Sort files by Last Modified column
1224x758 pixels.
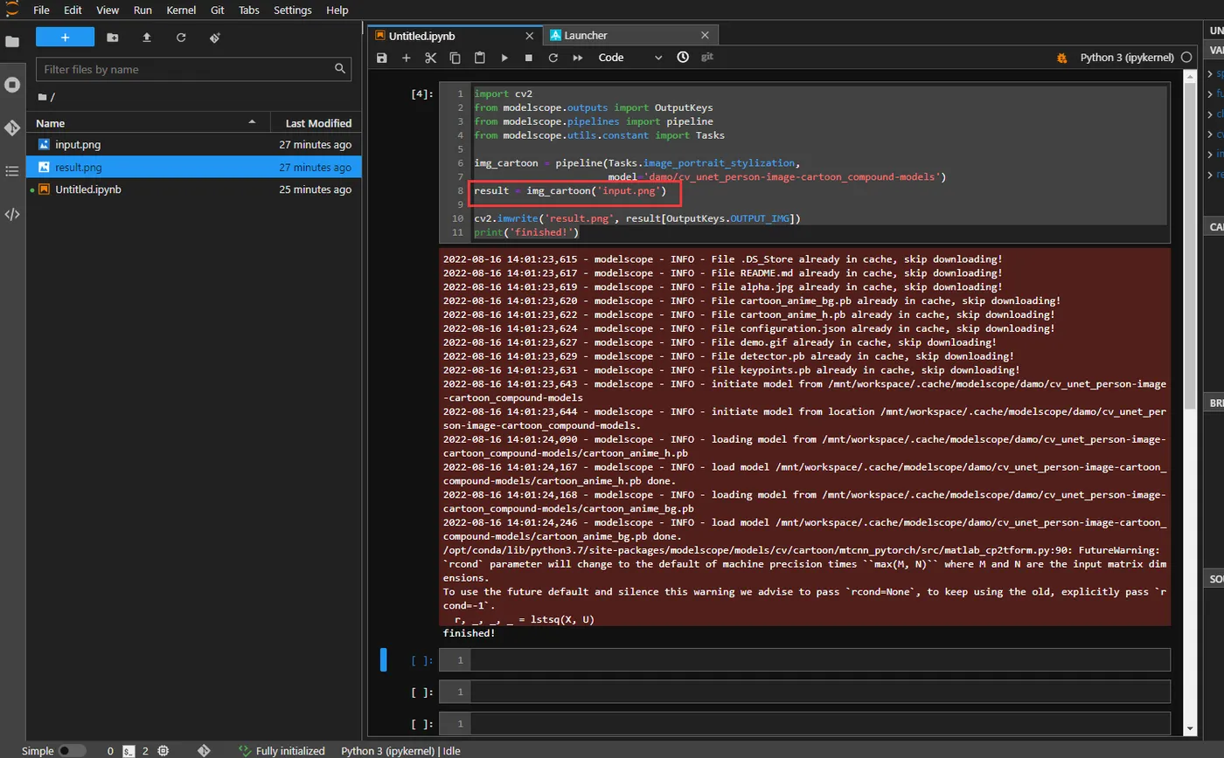click(316, 123)
